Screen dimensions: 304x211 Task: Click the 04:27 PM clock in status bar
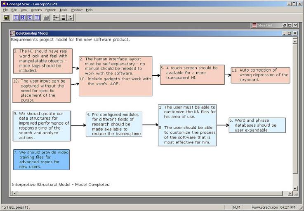tap(288, 207)
